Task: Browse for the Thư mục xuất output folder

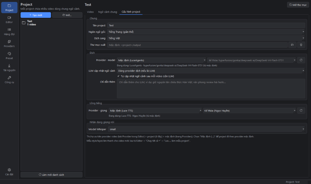Action: (292, 45)
